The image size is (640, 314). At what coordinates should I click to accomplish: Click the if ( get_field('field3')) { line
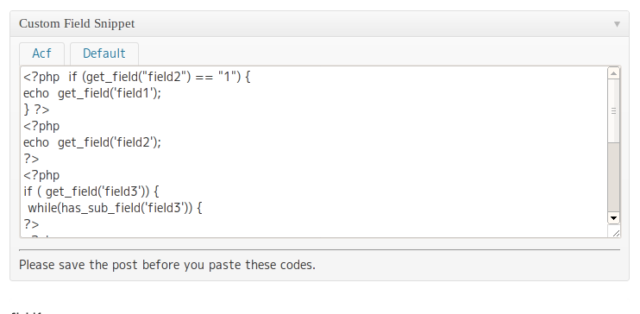pyautogui.click(x=91, y=192)
